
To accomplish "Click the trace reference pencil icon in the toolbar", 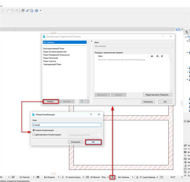I will pyautogui.click(x=27, y=11).
